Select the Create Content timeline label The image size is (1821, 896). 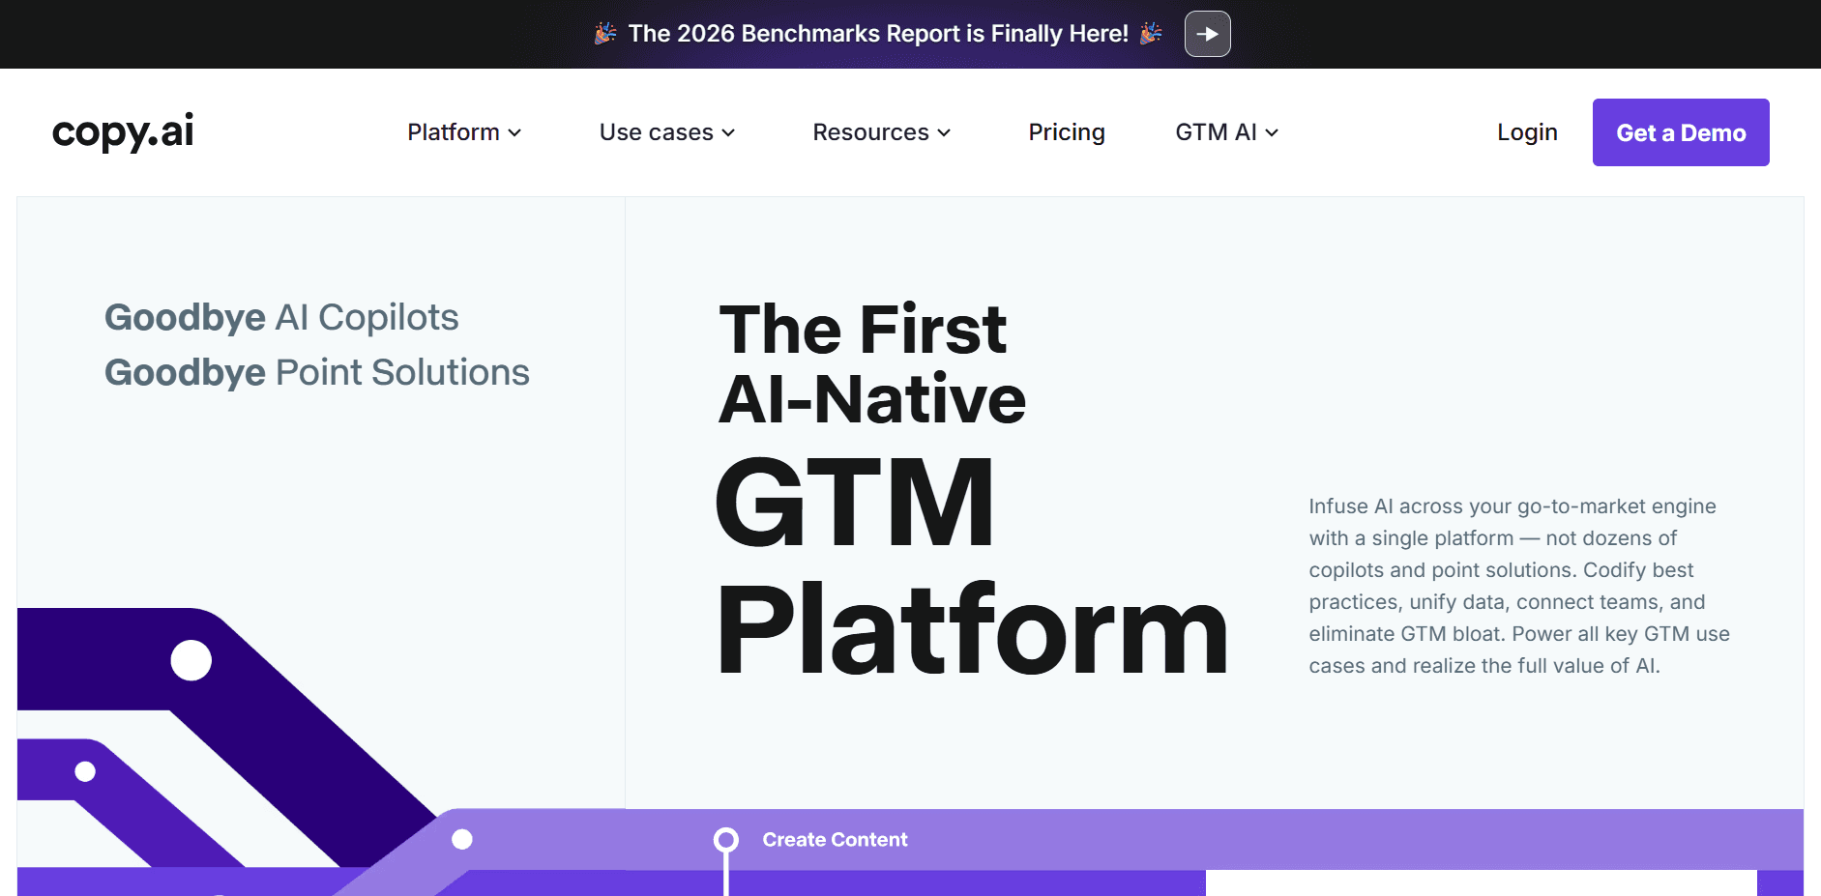pos(835,840)
